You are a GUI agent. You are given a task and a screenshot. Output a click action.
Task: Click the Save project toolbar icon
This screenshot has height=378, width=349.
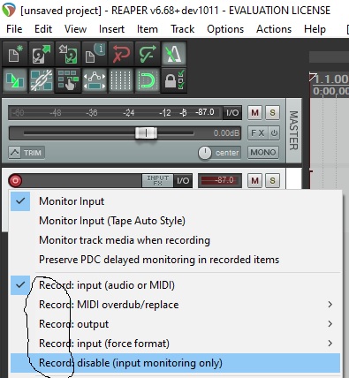pos(68,54)
